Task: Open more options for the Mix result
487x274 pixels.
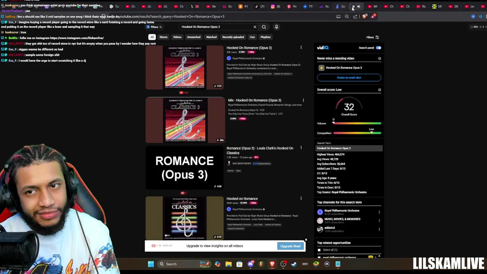Action: point(303,100)
